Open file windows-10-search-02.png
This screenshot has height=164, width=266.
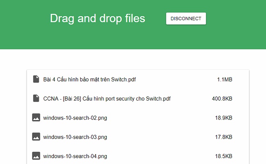click(x=75, y=118)
